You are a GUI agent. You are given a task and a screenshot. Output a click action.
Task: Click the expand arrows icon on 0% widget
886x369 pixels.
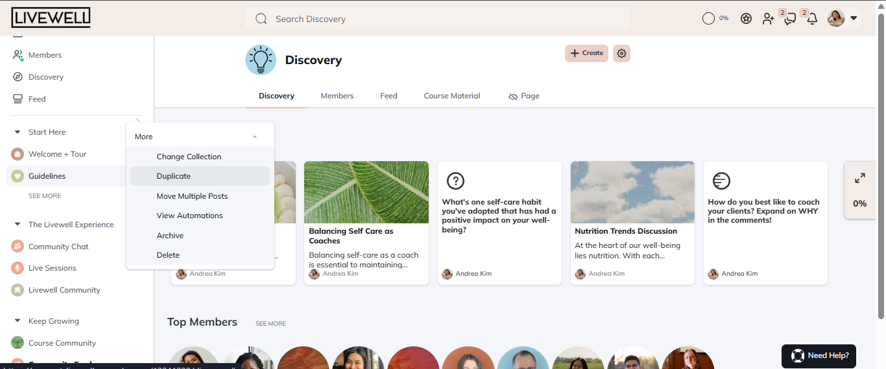point(860,178)
